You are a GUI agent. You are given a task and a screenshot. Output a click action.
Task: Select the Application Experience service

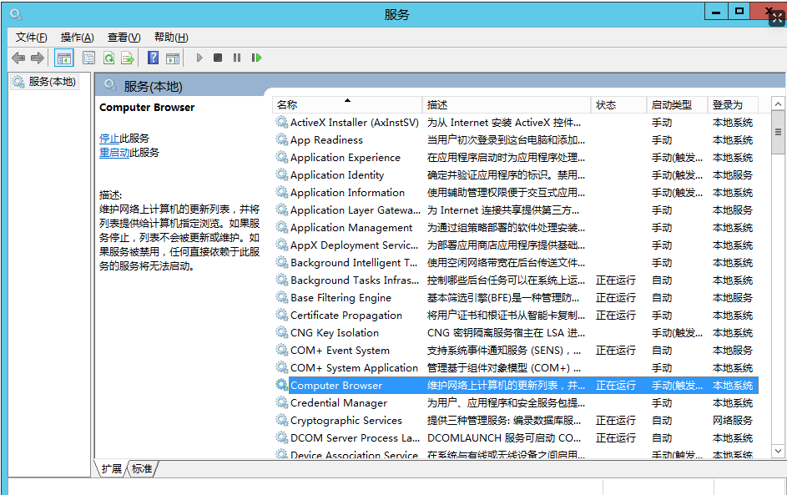click(516, 157)
